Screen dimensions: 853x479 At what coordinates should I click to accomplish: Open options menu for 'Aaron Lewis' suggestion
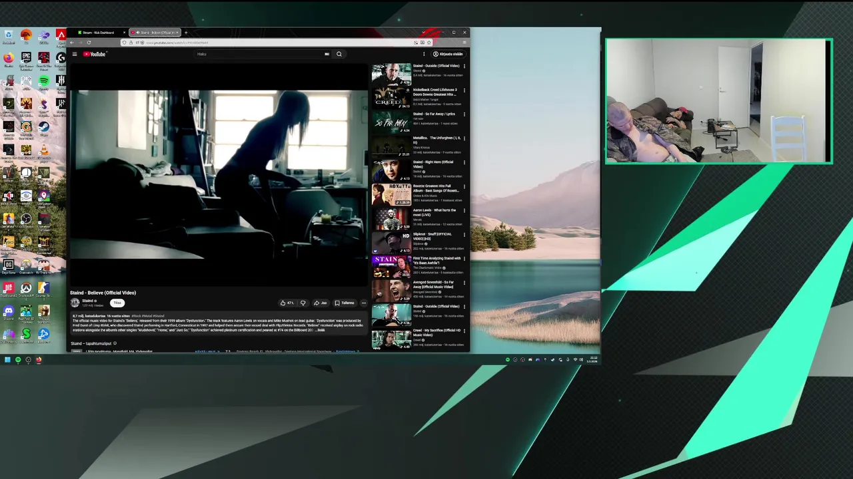click(464, 210)
